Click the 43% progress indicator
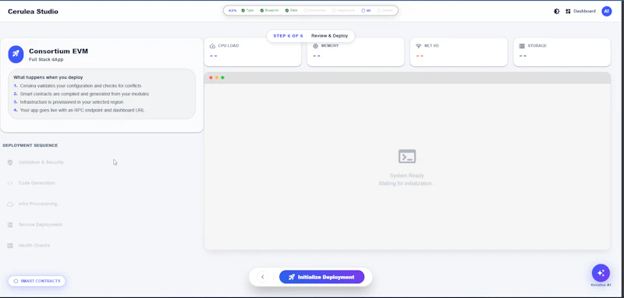The width and height of the screenshot is (624, 298). (232, 10)
